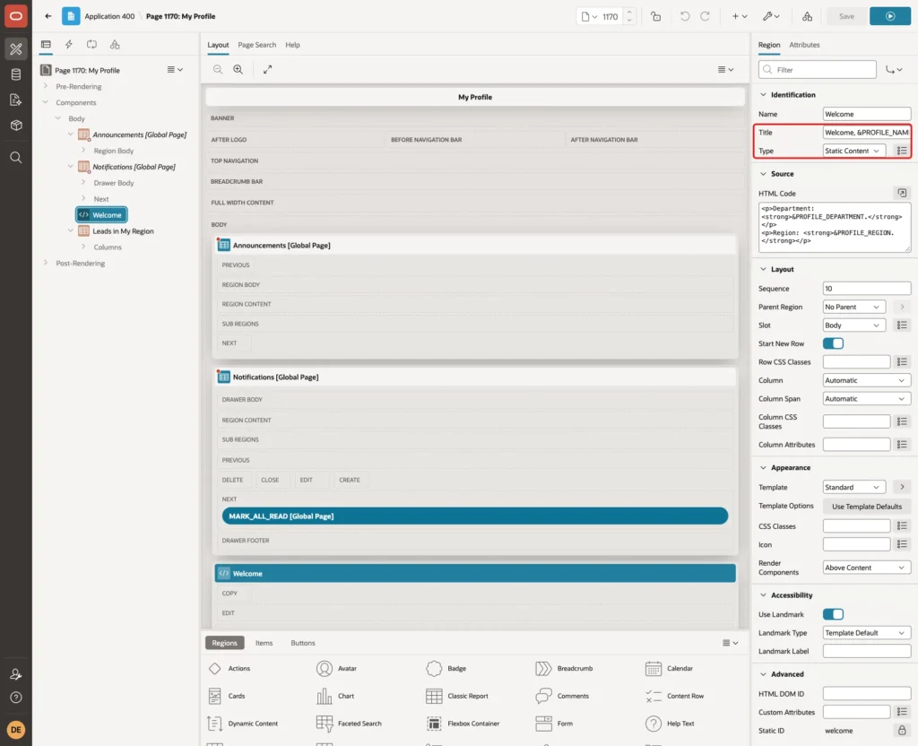Screen dimensions: 918x746
Task: Select the Buttons gallery tab
Action: tap(303, 643)
